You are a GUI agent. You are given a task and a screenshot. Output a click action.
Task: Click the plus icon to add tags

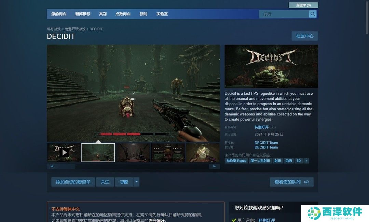[306, 161]
